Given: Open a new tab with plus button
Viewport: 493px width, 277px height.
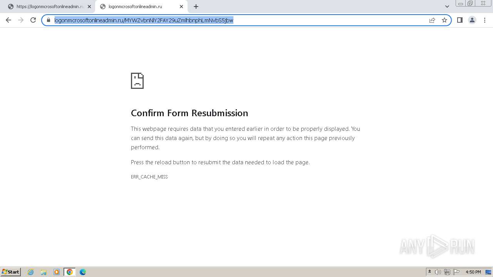Looking at the screenshot, I should [196, 7].
